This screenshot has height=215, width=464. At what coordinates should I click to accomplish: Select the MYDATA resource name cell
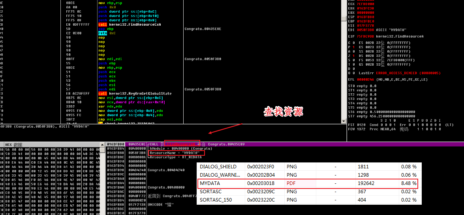coord(210,183)
